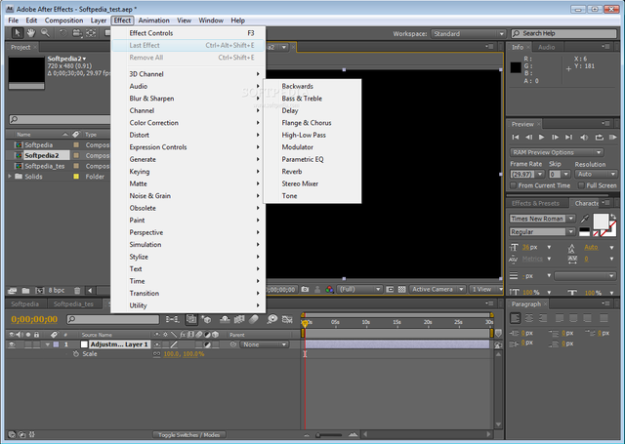Open the Animation menu
Screen dimensions: 625x444
(x=154, y=20)
